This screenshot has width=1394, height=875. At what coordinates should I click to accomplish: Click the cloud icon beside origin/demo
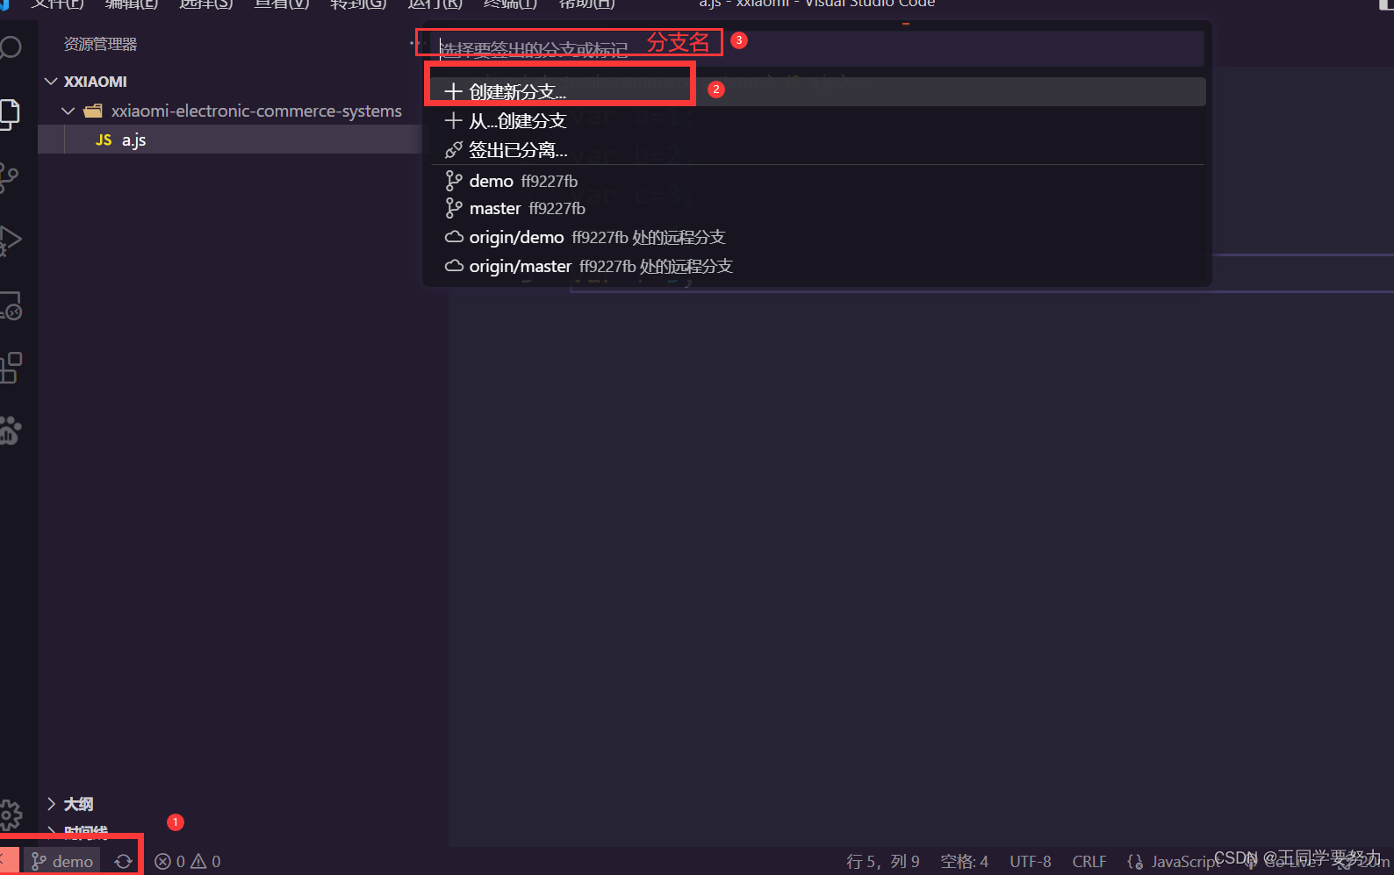click(x=454, y=237)
